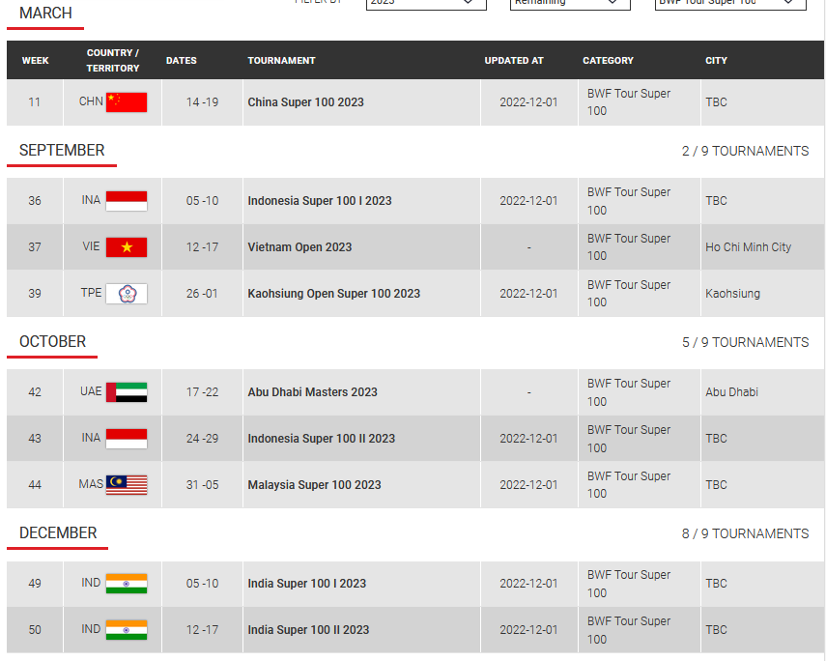
Task: Click the WEEK column header
Action: tap(36, 61)
